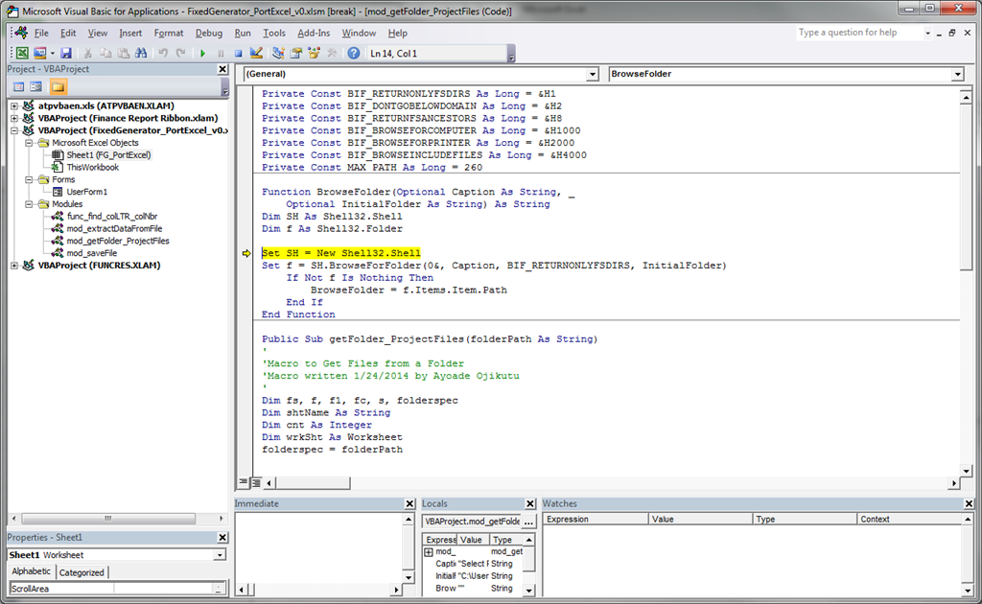Viewport: 982px width, 604px height.
Task: Switch to Procedure View button
Action: coord(244,482)
